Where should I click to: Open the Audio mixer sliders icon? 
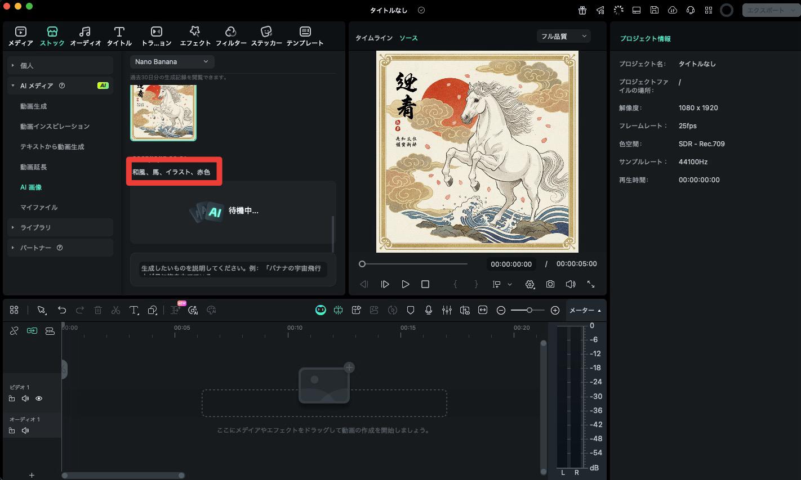coord(446,310)
